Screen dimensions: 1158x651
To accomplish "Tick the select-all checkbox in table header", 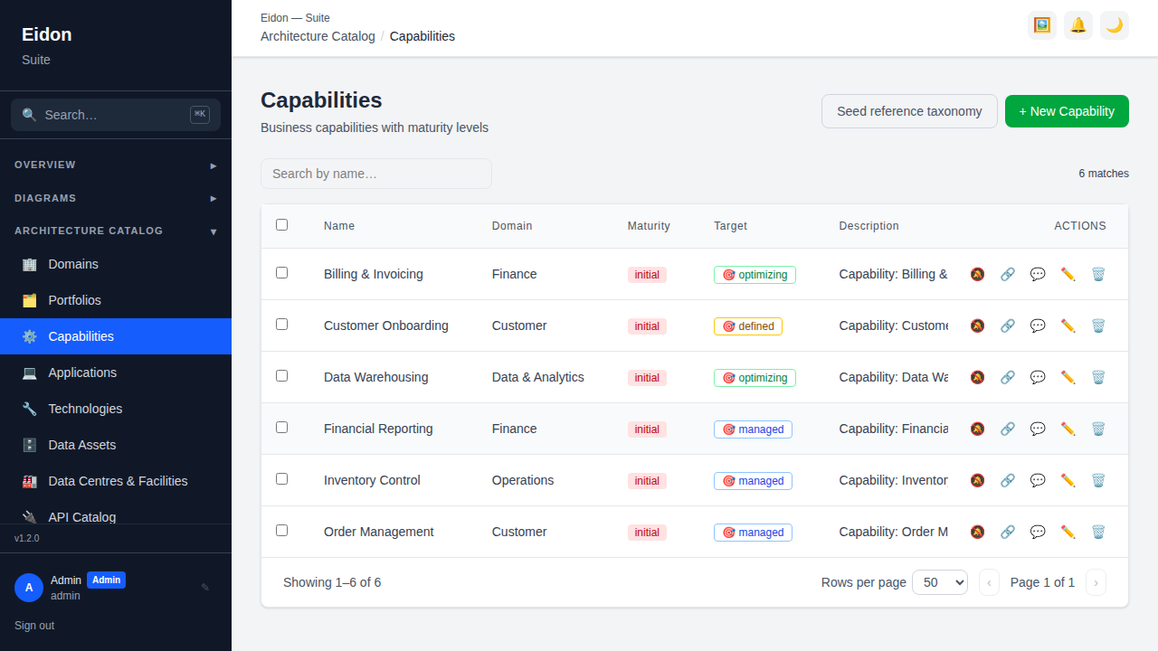I will pos(281,224).
